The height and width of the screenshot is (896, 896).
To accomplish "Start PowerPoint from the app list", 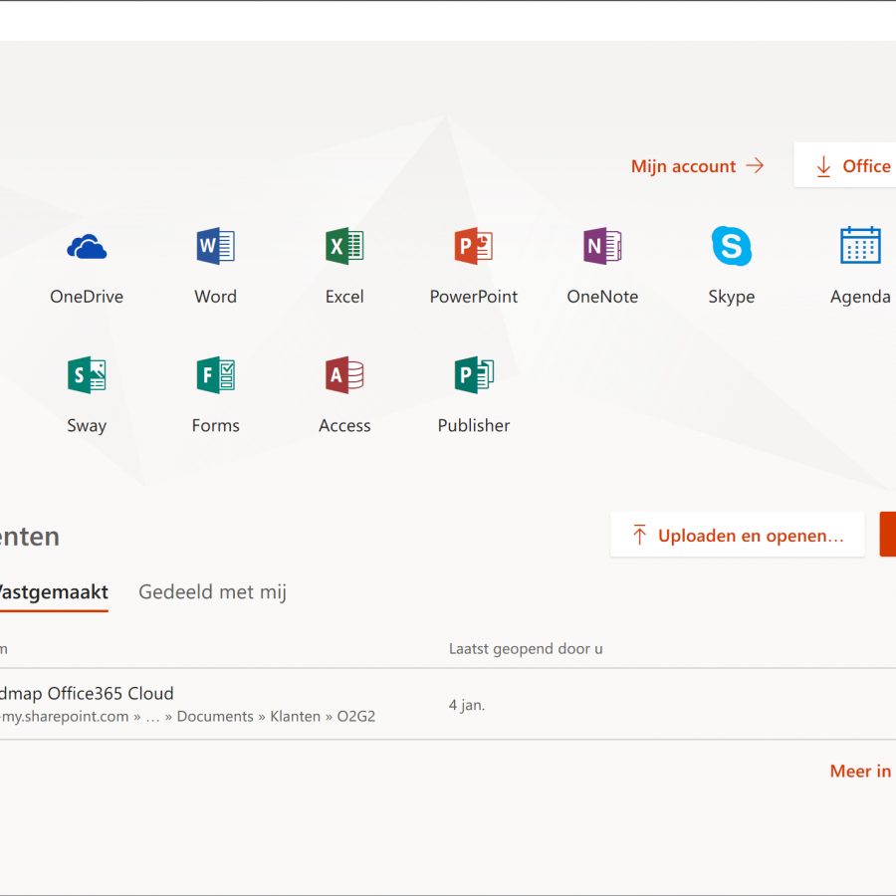I will coord(474,247).
